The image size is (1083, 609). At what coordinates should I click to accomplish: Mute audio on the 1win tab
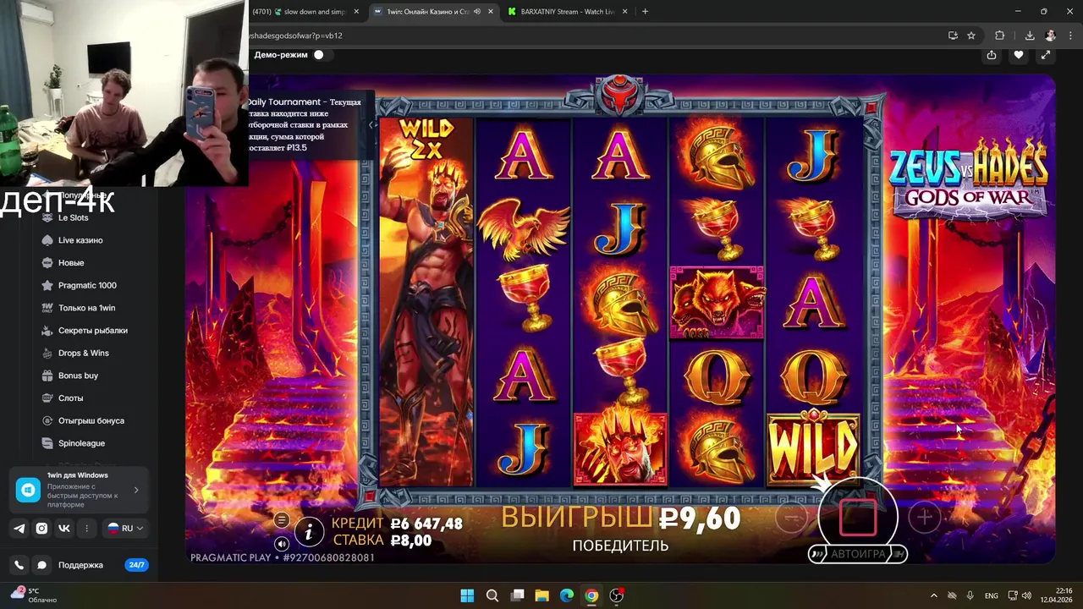click(x=477, y=12)
